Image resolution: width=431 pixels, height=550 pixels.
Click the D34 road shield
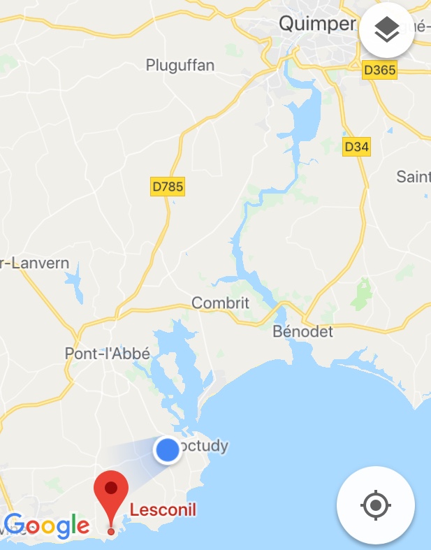(356, 146)
